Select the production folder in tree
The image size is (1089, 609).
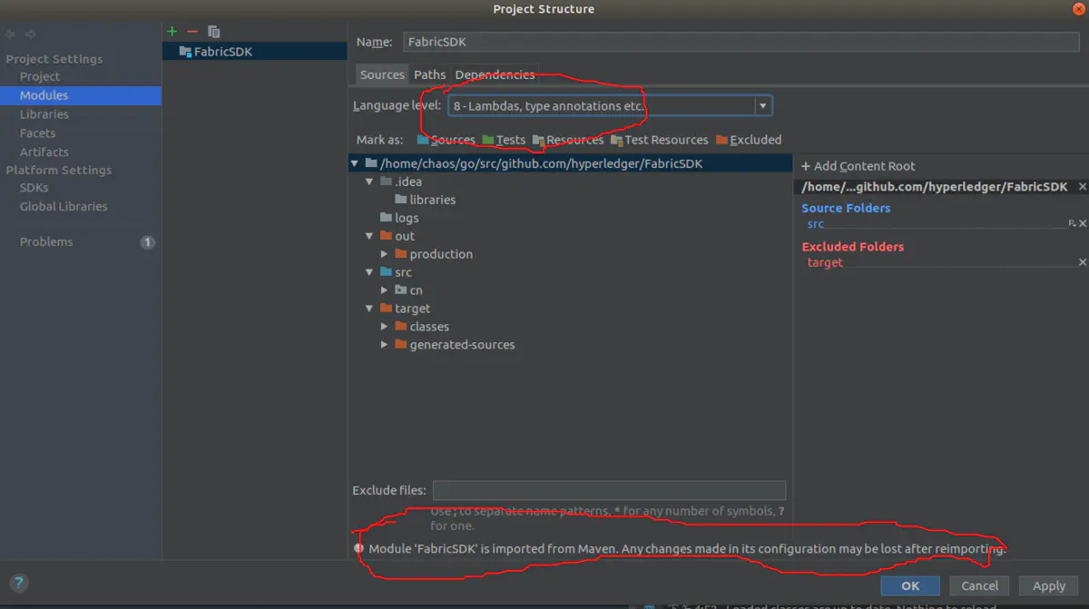(x=441, y=254)
